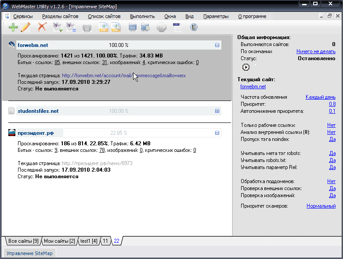Click the gray STOP sign icon
The width and height of the screenshot is (343, 259).
tap(162, 28)
